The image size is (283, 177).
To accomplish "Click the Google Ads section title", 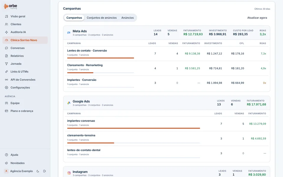I will click(x=81, y=101).
